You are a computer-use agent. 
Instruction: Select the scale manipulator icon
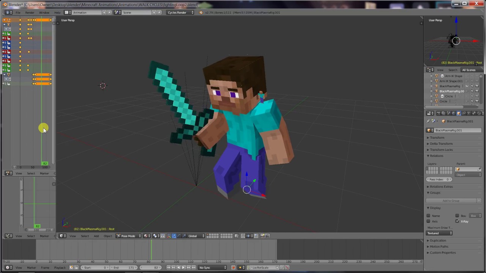coord(184,236)
